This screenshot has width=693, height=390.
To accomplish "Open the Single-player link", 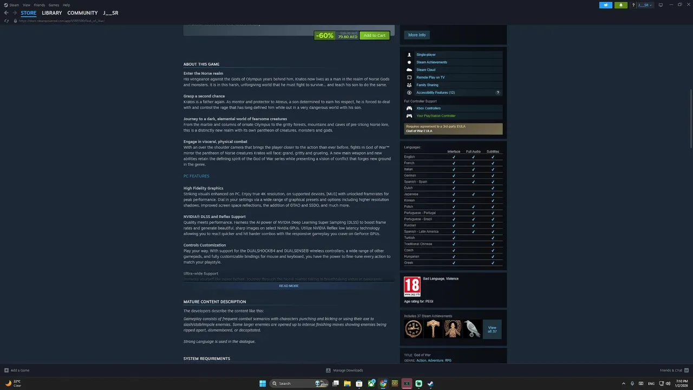I will point(426,55).
